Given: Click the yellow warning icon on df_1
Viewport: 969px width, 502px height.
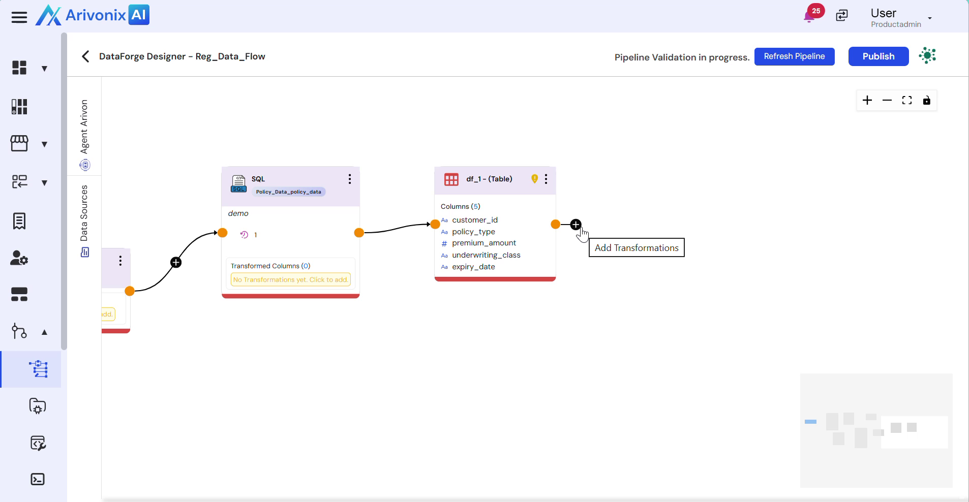Looking at the screenshot, I should click(x=534, y=179).
